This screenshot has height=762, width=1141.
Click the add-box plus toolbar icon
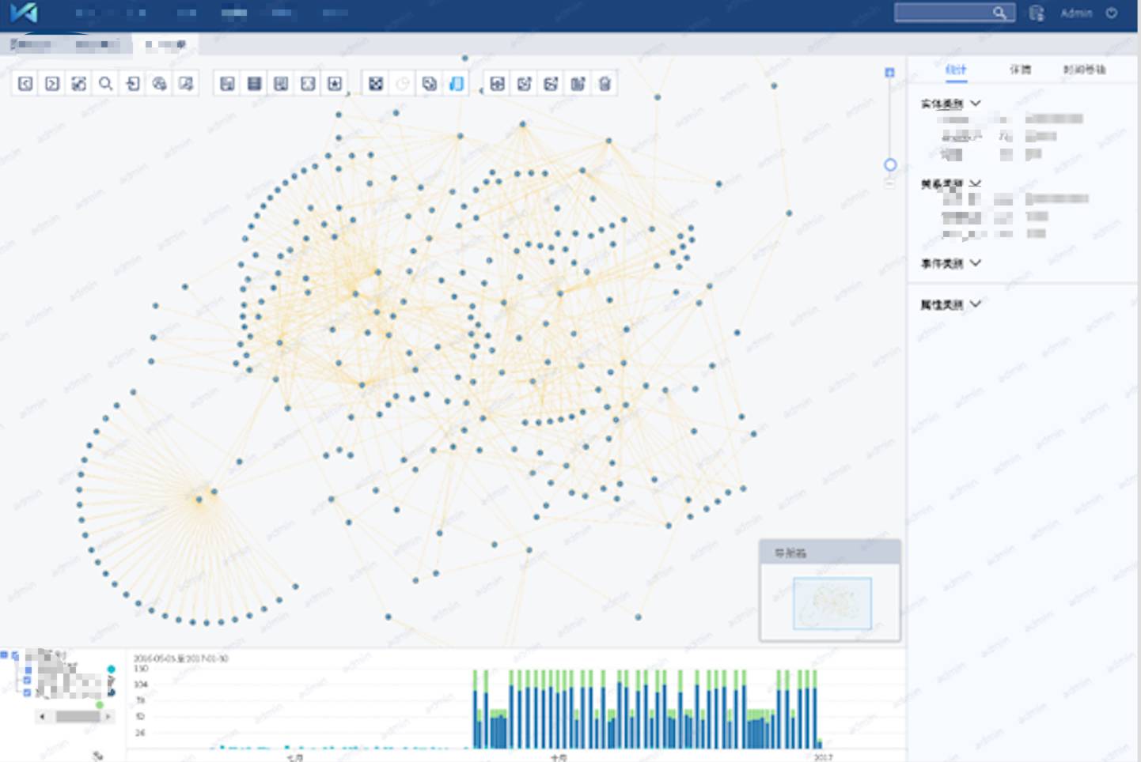click(497, 83)
